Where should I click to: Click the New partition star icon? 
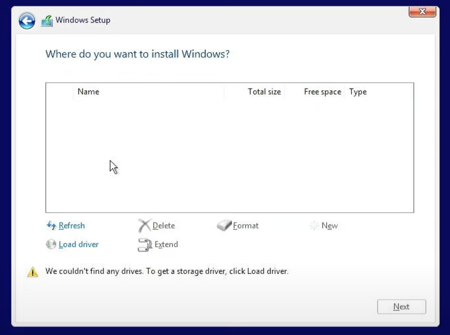click(x=314, y=226)
